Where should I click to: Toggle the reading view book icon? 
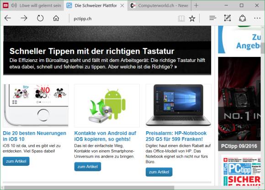coord(181,18)
